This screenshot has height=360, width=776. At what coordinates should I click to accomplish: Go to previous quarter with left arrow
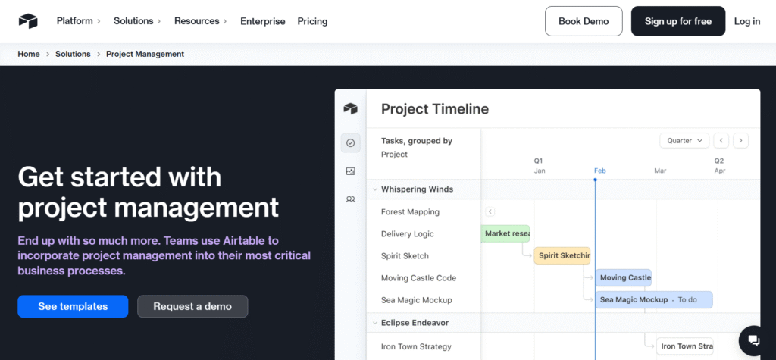(x=721, y=140)
